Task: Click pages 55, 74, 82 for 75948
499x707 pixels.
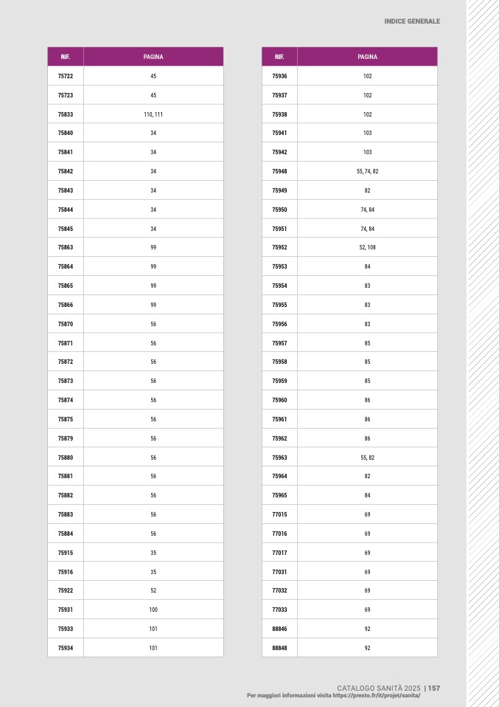Action: click(367, 171)
